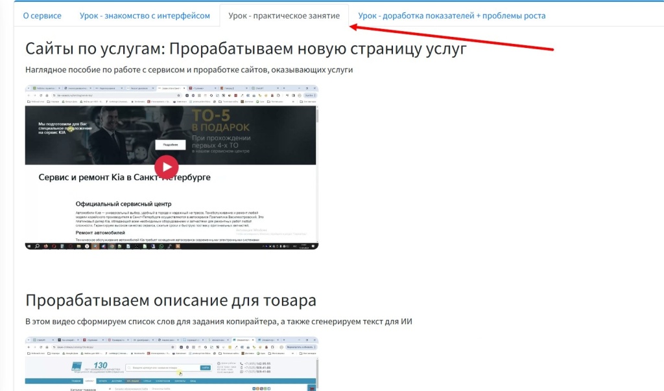This screenshot has width=664, height=391.
Task: Click the red cart icon in second video preview
Action: [x=312, y=388]
